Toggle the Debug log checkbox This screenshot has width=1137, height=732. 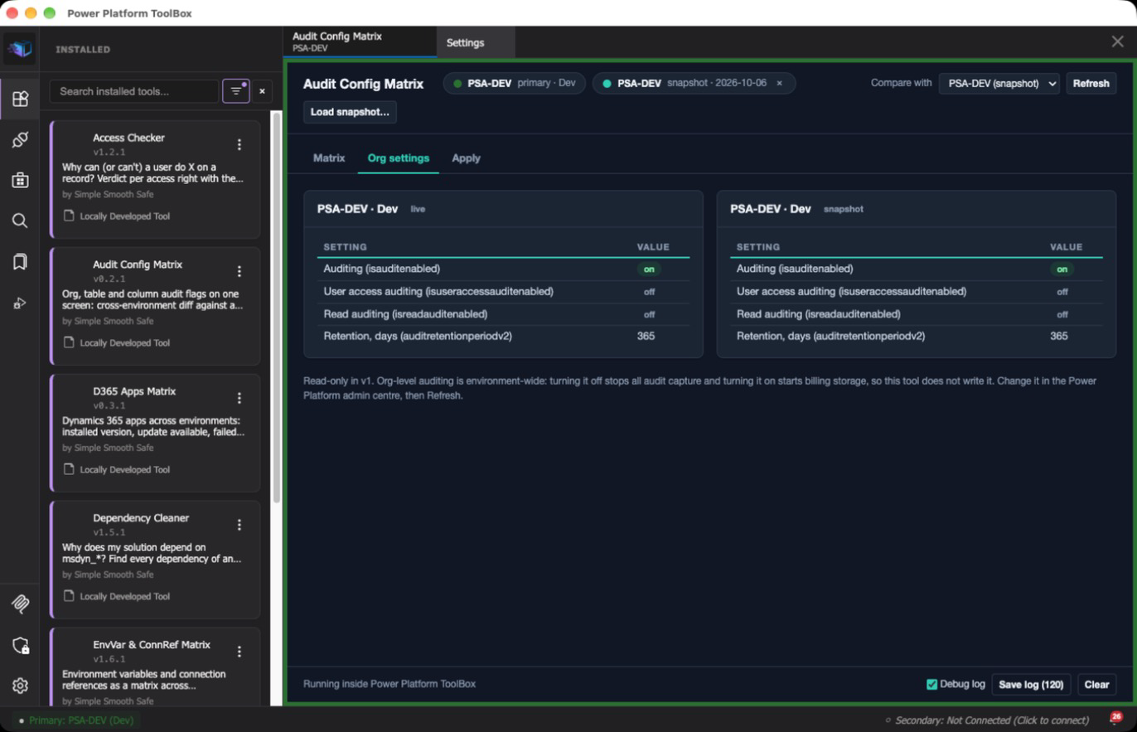(x=931, y=684)
